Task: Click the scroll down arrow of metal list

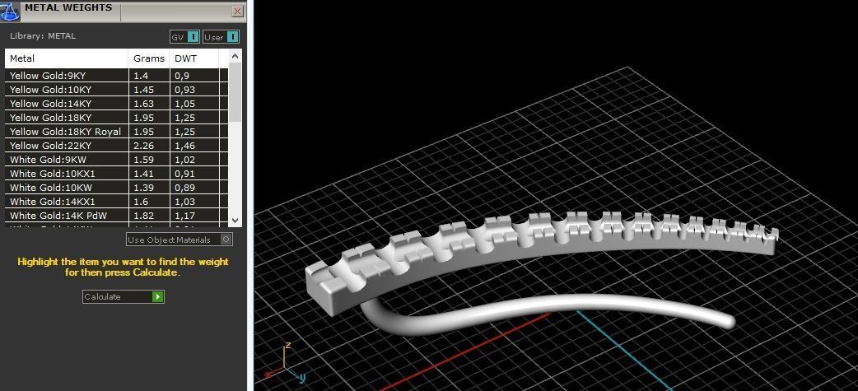Action: pos(235,221)
